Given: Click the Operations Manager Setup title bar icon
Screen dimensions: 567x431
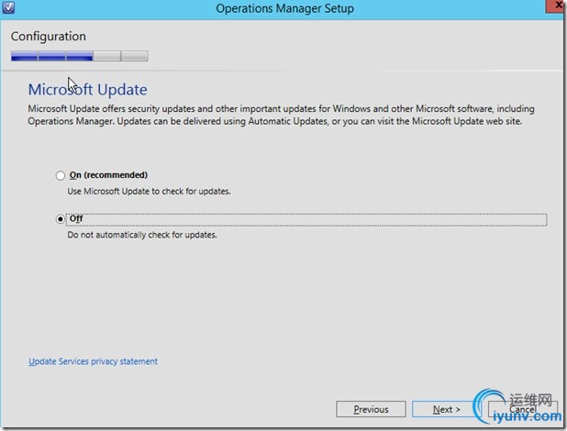Looking at the screenshot, I should coord(8,7).
